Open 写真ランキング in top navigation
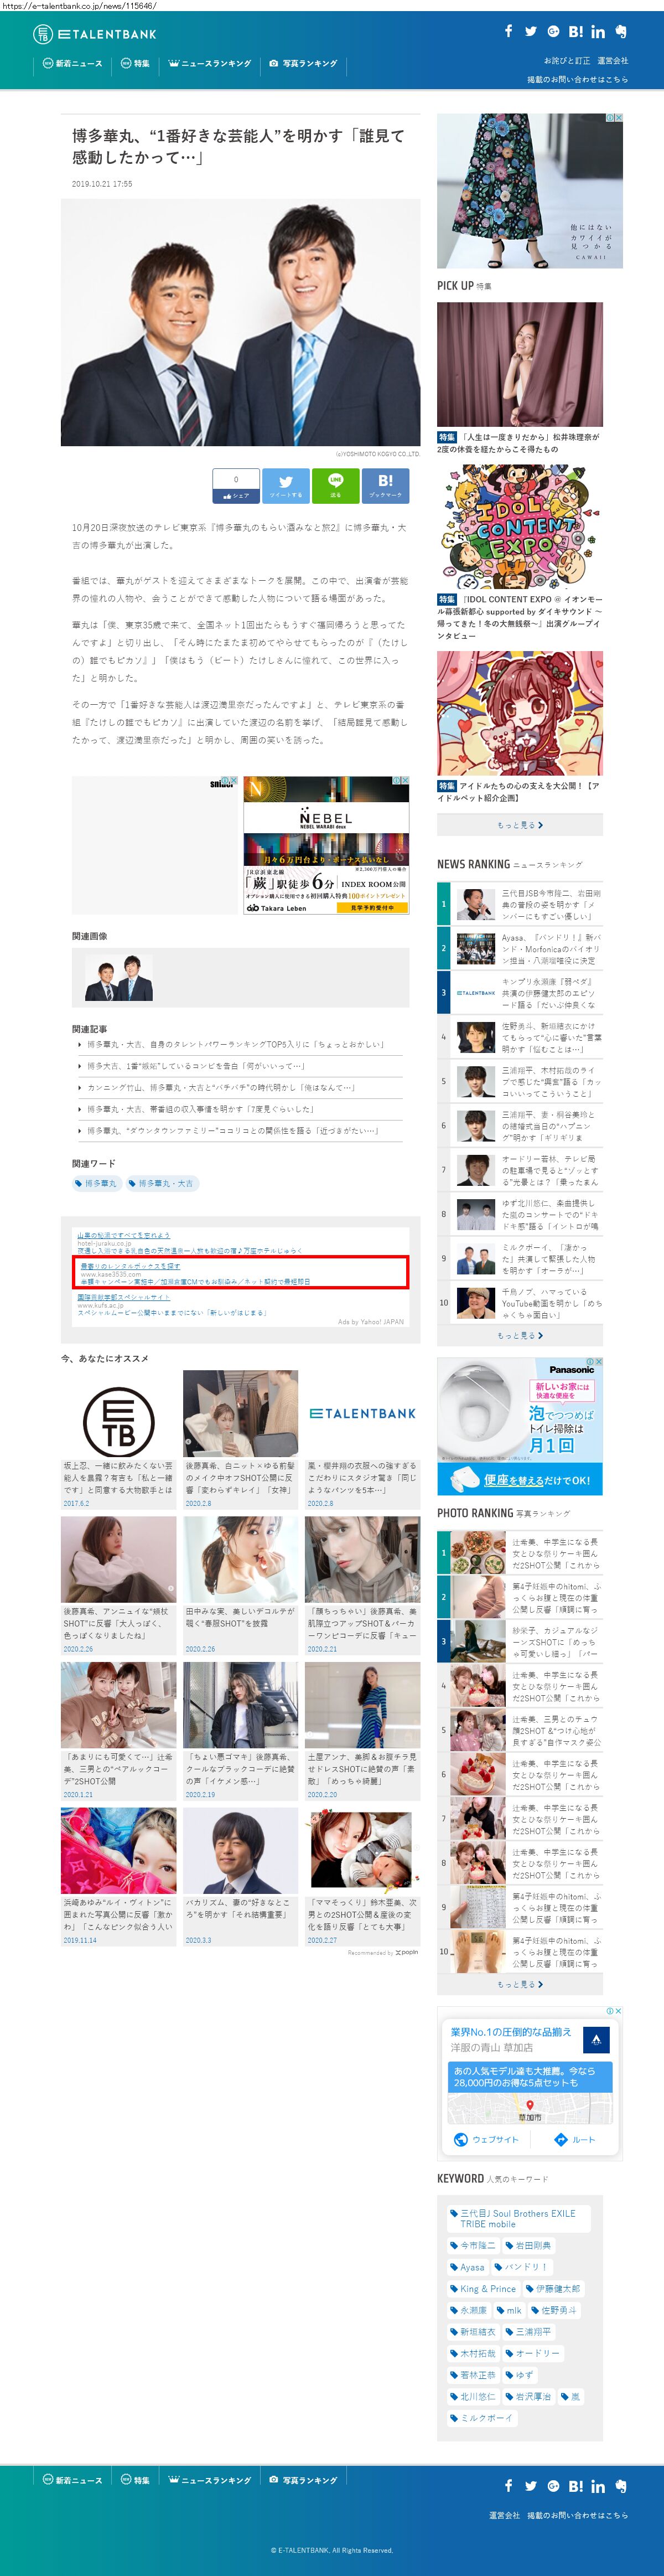The height and width of the screenshot is (2576, 664). 303,63
